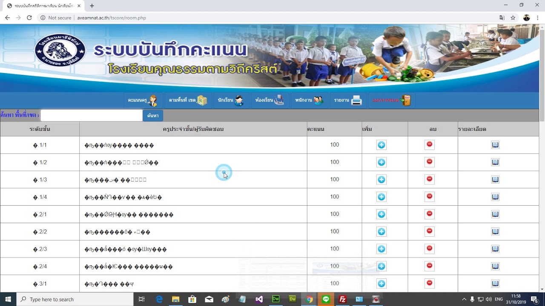Click the add (plus) icon for row 1/3
Screen dimensions: 545x306
coord(381,180)
